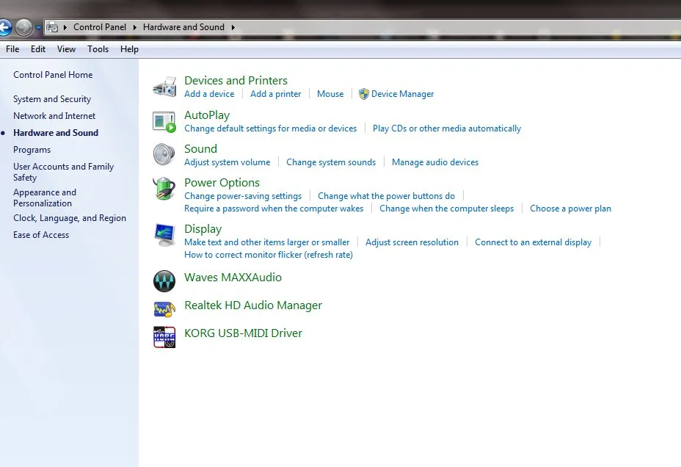Open Realtek HD Audio Manager link
Image resolution: width=681 pixels, height=467 pixels.
(253, 305)
